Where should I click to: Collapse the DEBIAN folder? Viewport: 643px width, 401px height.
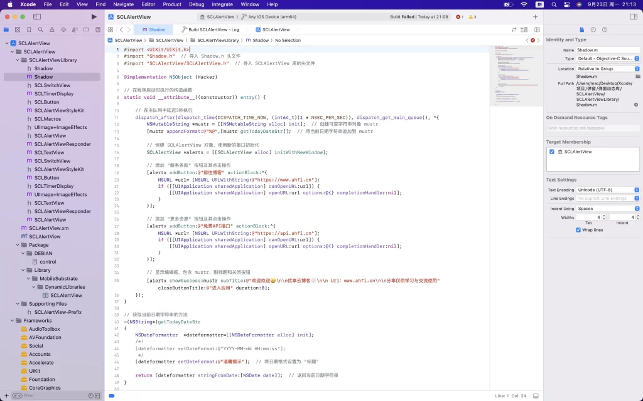[23, 254]
